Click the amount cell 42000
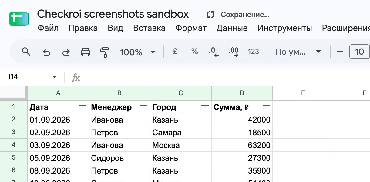Image resolution: width=370 pixels, height=182 pixels. pos(242,120)
